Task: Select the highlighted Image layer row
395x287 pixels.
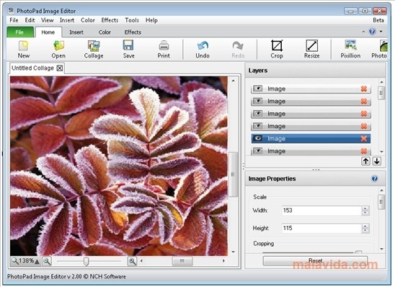Action: coord(311,139)
